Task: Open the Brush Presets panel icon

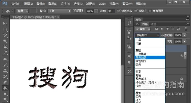Action: [129, 38]
